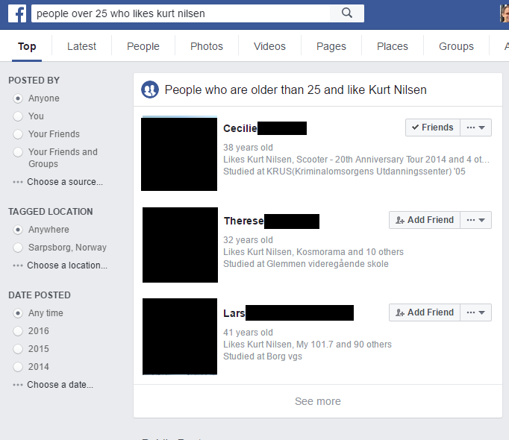Switch to the Photos tab
The height and width of the screenshot is (440, 509).
click(x=207, y=46)
